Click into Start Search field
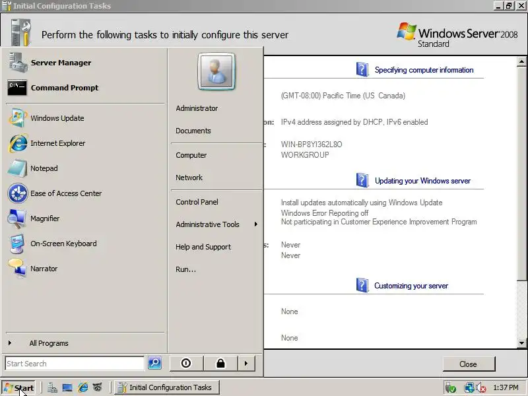528x396 pixels. tap(75, 364)
